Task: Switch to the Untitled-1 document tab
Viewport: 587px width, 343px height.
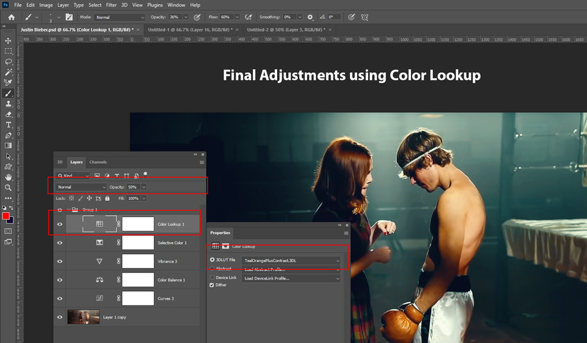Action: [x=190, y=29]
